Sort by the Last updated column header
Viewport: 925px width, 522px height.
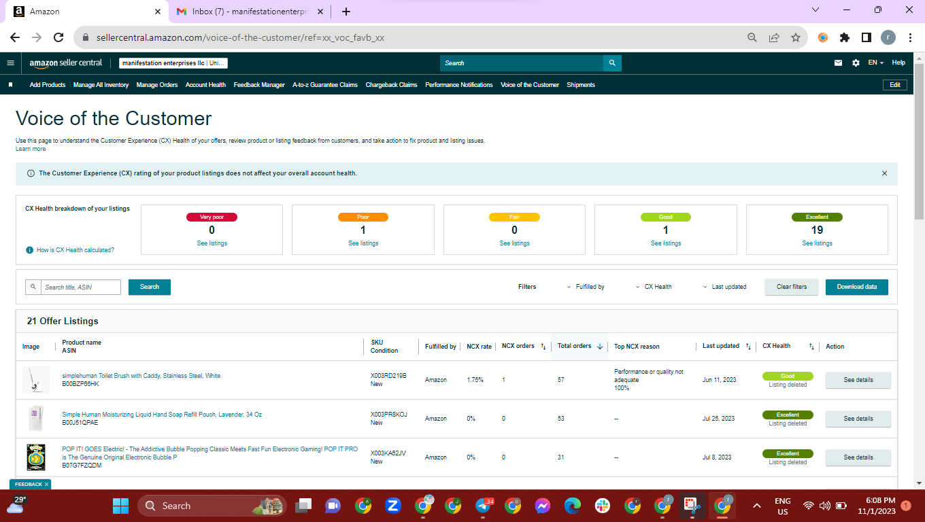coord(726,347)
